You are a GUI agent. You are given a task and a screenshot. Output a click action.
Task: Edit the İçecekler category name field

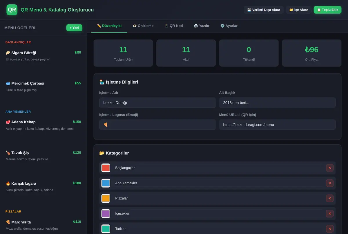pos(218,214)
